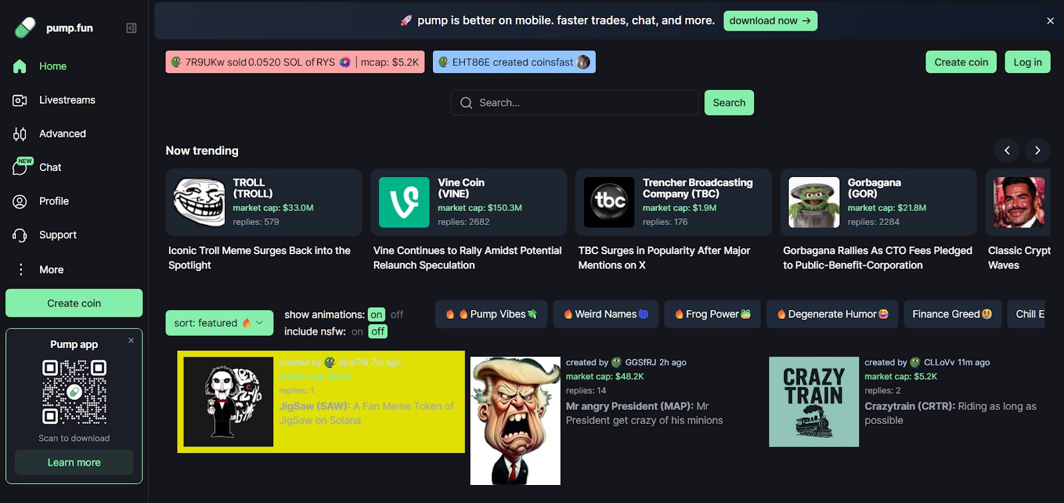Click the sidebar Create coin button
This screenshot has width=1064, height=503.
click(x=74, y=303)
